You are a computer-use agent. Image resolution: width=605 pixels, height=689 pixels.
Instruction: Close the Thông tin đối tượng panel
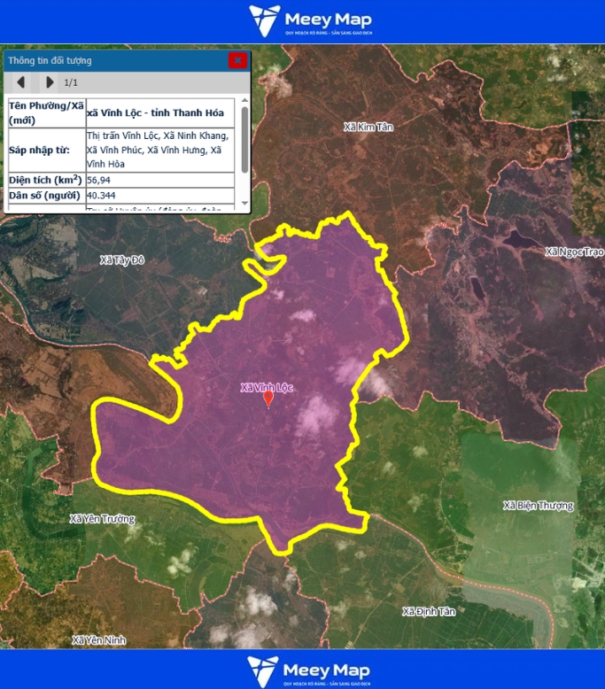tap(237, 60)
